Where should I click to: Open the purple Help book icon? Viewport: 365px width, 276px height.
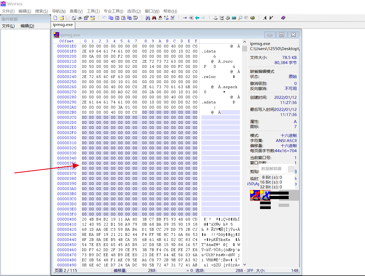(283, 18)
